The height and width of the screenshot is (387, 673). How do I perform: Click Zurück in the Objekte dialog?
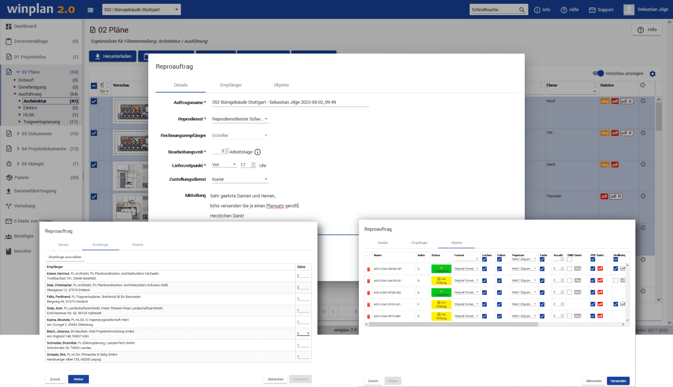click(x=373, y=381)
